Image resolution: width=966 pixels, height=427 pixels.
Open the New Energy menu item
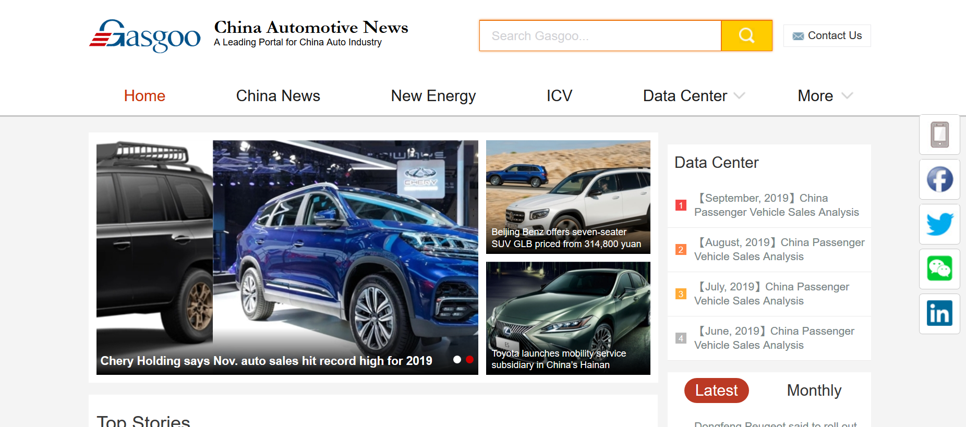(x=433, y=96)
